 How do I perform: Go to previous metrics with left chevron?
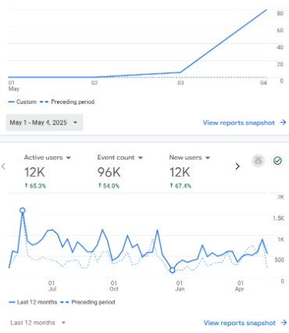pos(4,166)
